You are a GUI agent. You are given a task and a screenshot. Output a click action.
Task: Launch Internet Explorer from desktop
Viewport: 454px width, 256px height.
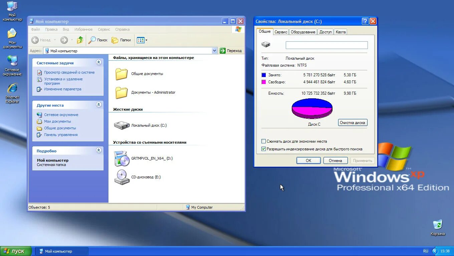tap(12, 93)
